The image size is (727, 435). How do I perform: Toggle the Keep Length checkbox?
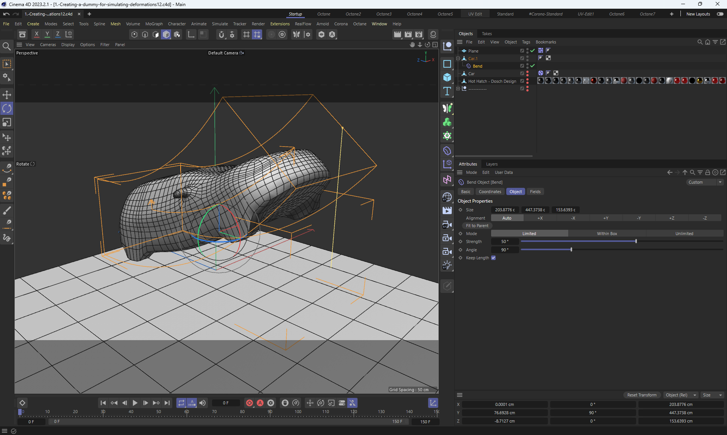coord(493,258)
